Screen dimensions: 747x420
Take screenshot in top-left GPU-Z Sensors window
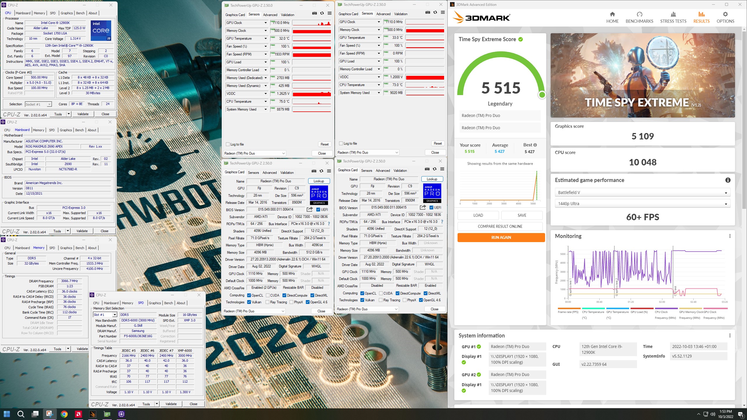click(314, 13)
